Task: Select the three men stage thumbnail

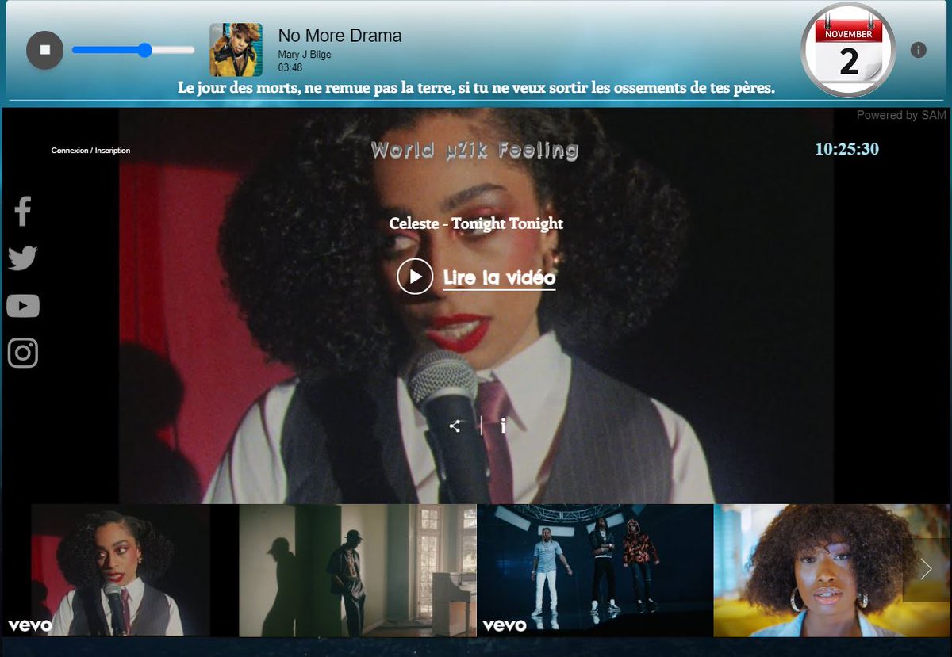Action: (595, 571)
